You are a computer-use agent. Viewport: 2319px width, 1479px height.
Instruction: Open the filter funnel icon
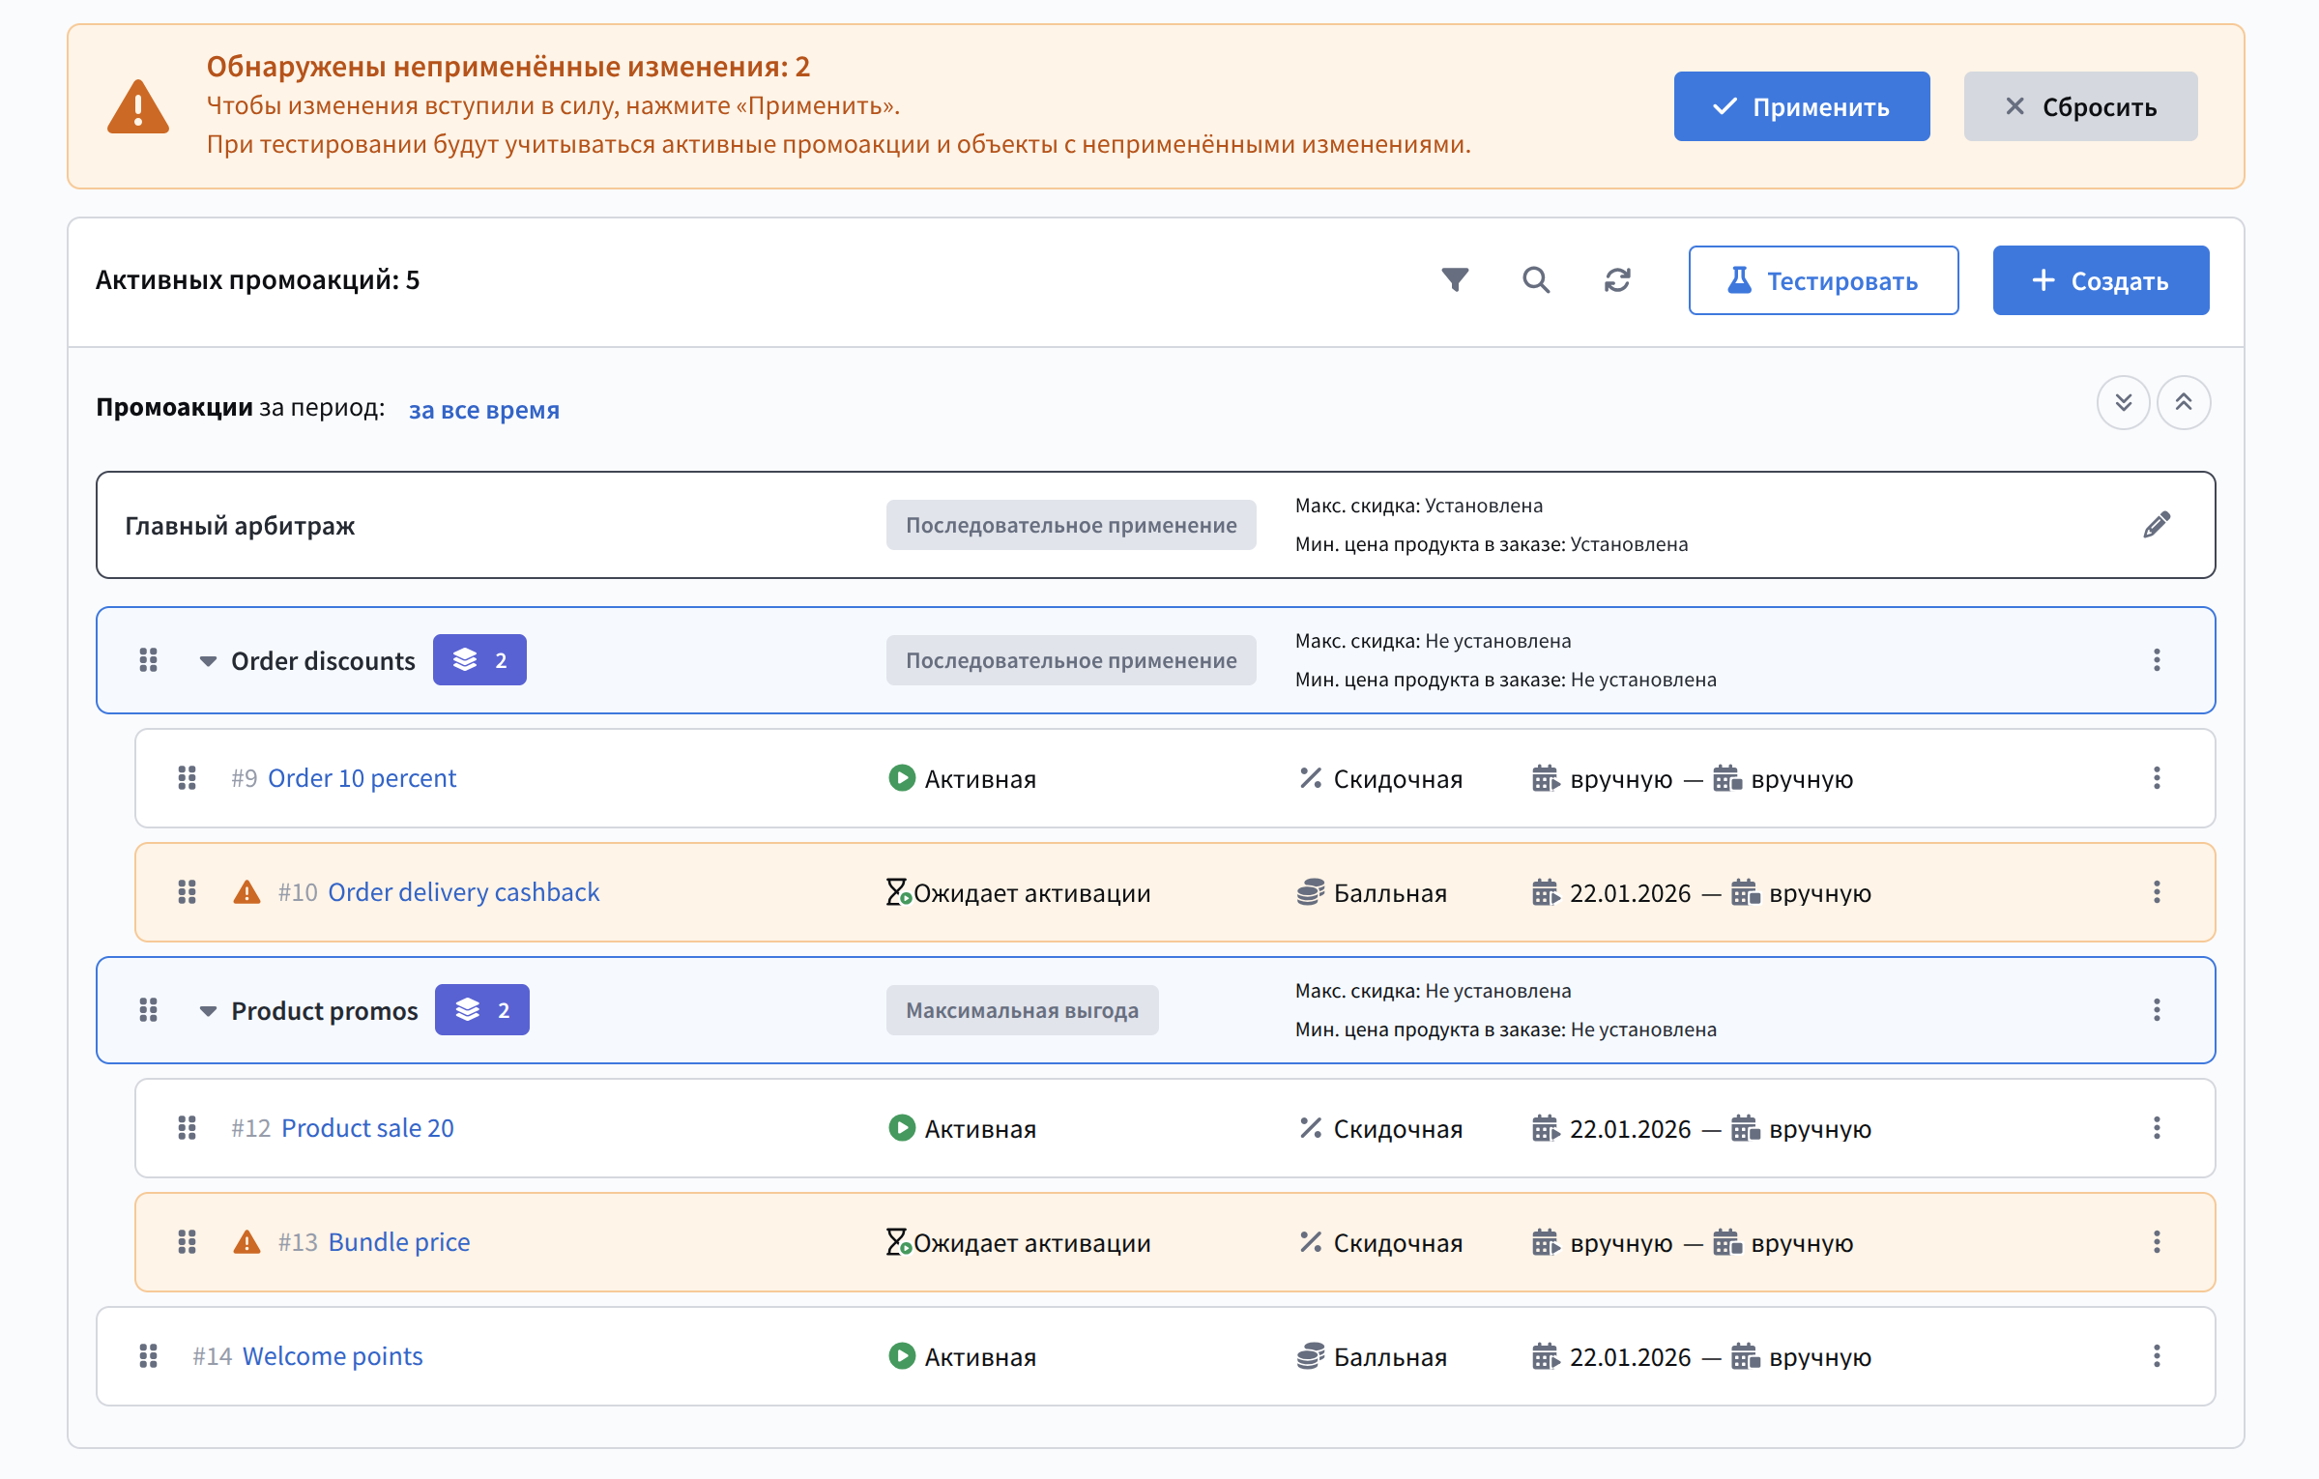click(1455, 280)
